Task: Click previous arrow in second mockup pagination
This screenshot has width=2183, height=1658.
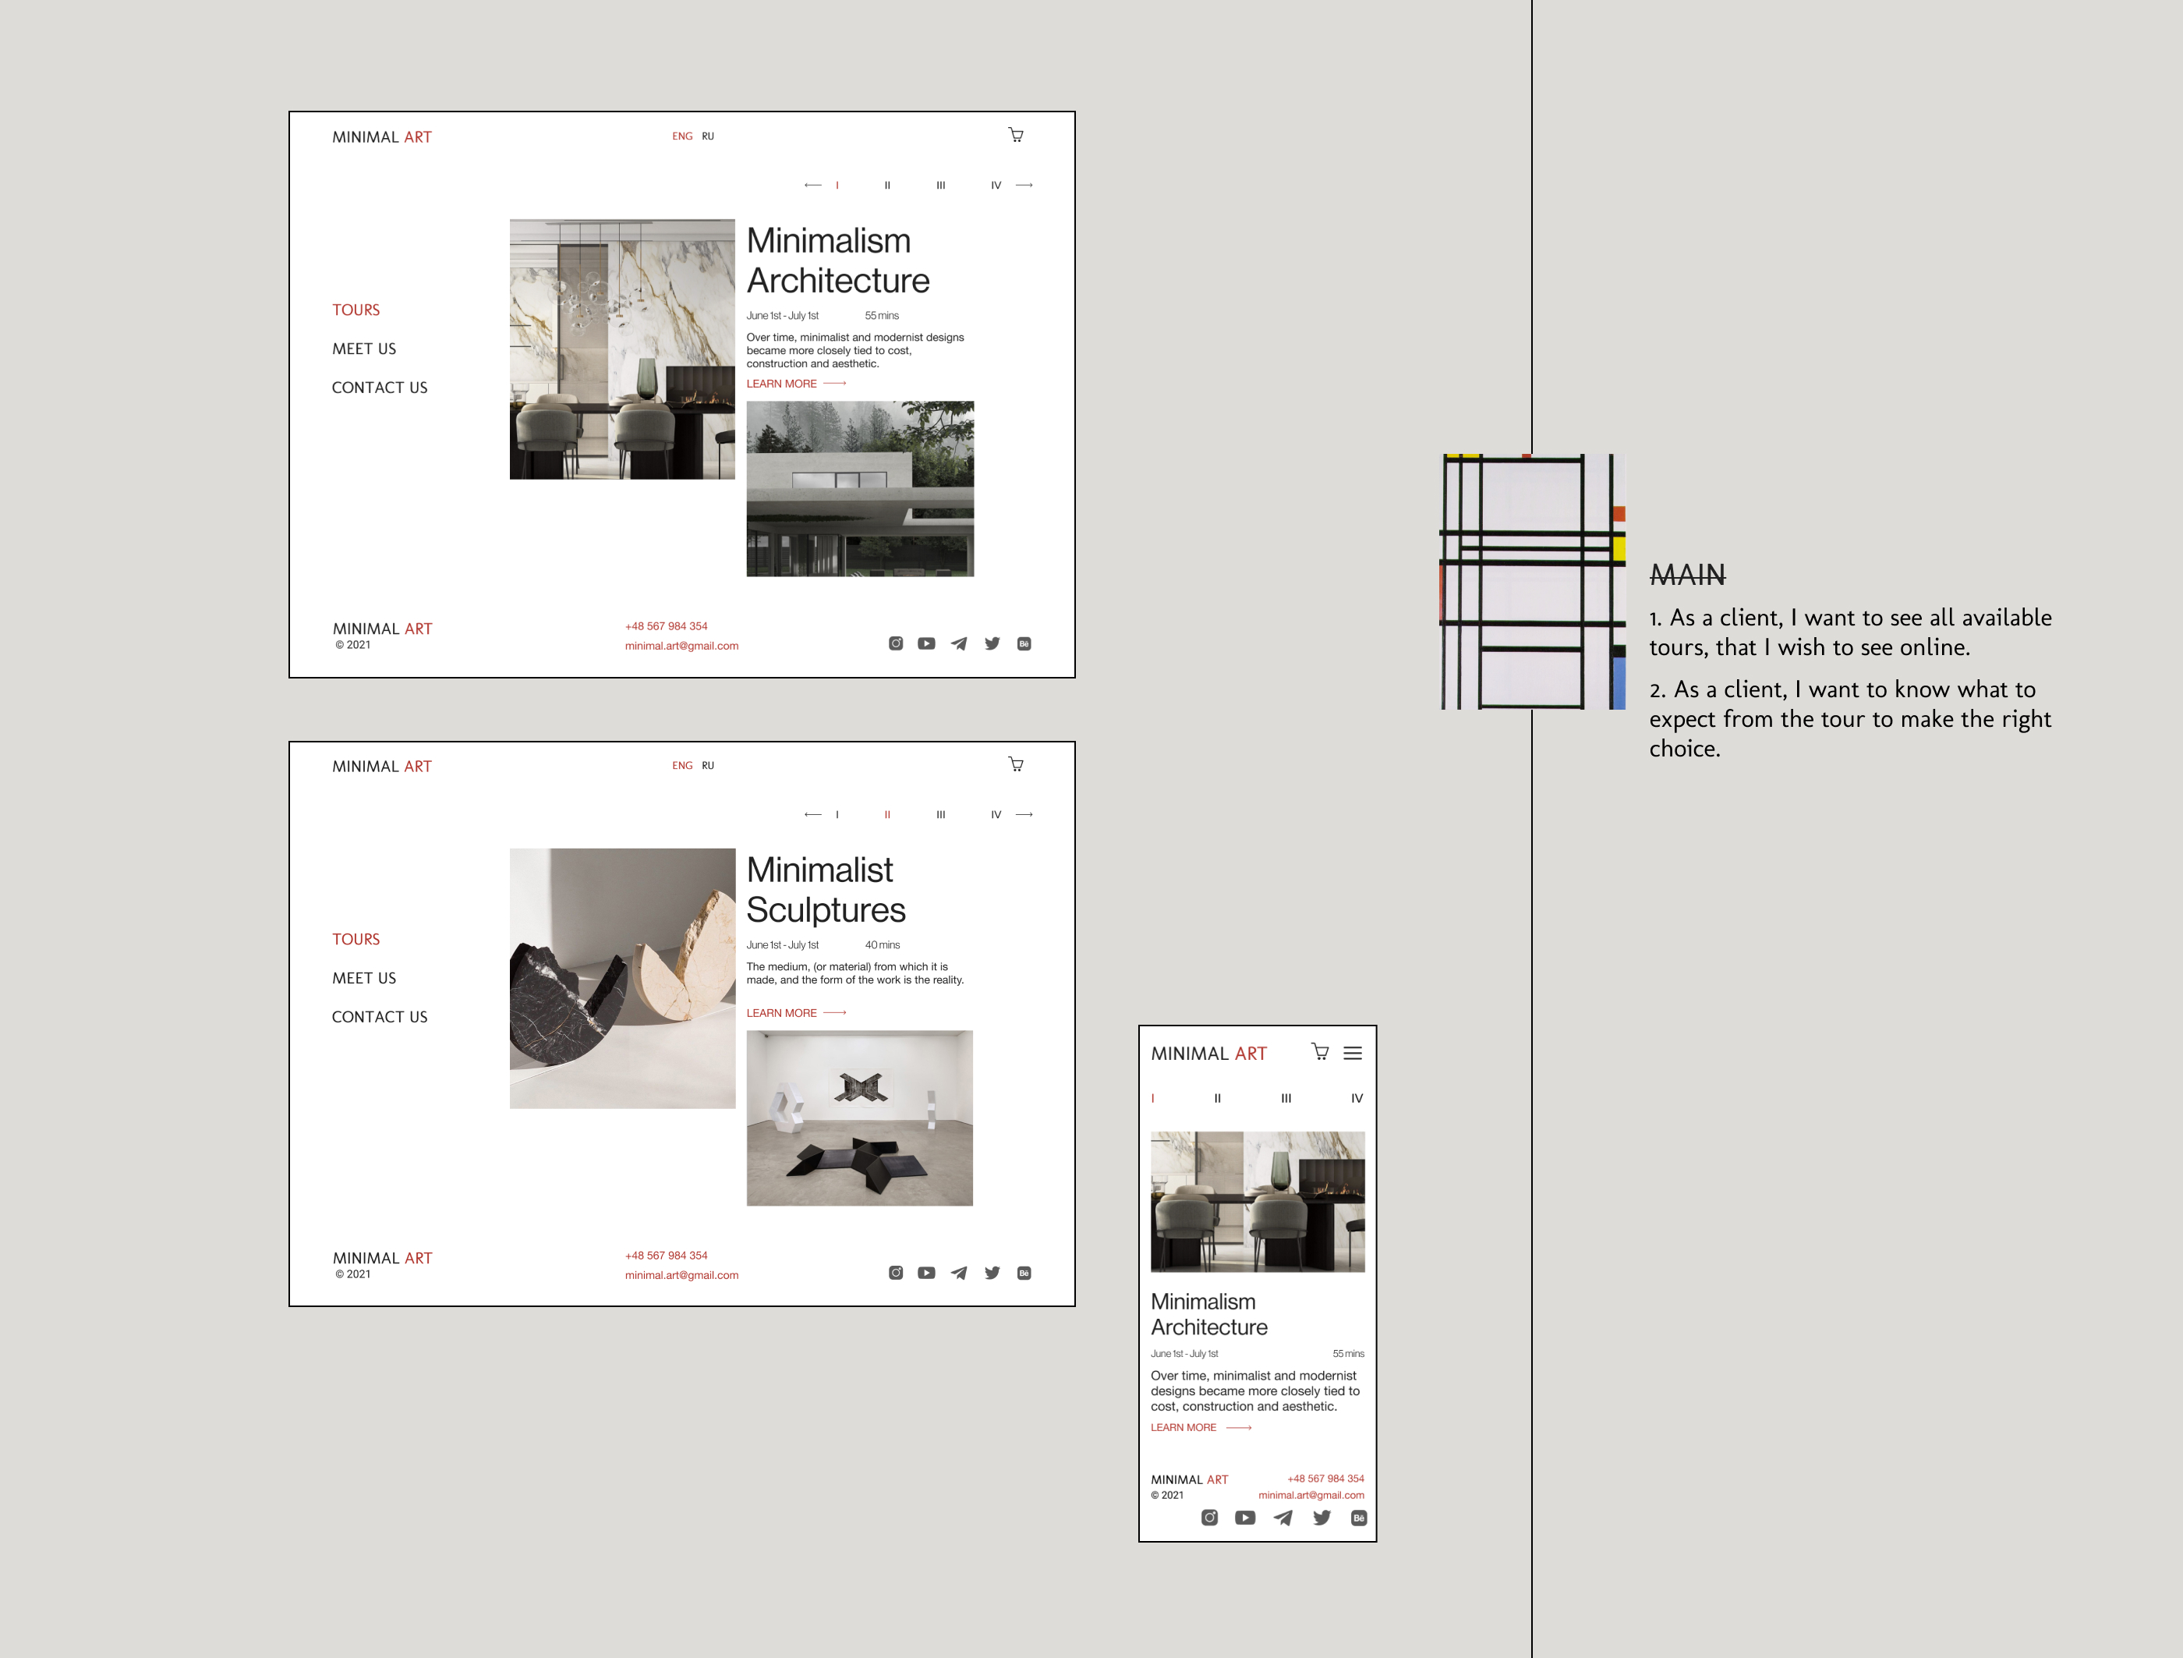Action: click(x=812, y=814)
